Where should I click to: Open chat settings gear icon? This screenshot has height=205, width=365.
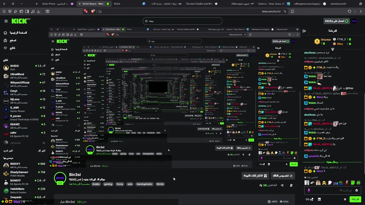345,199
